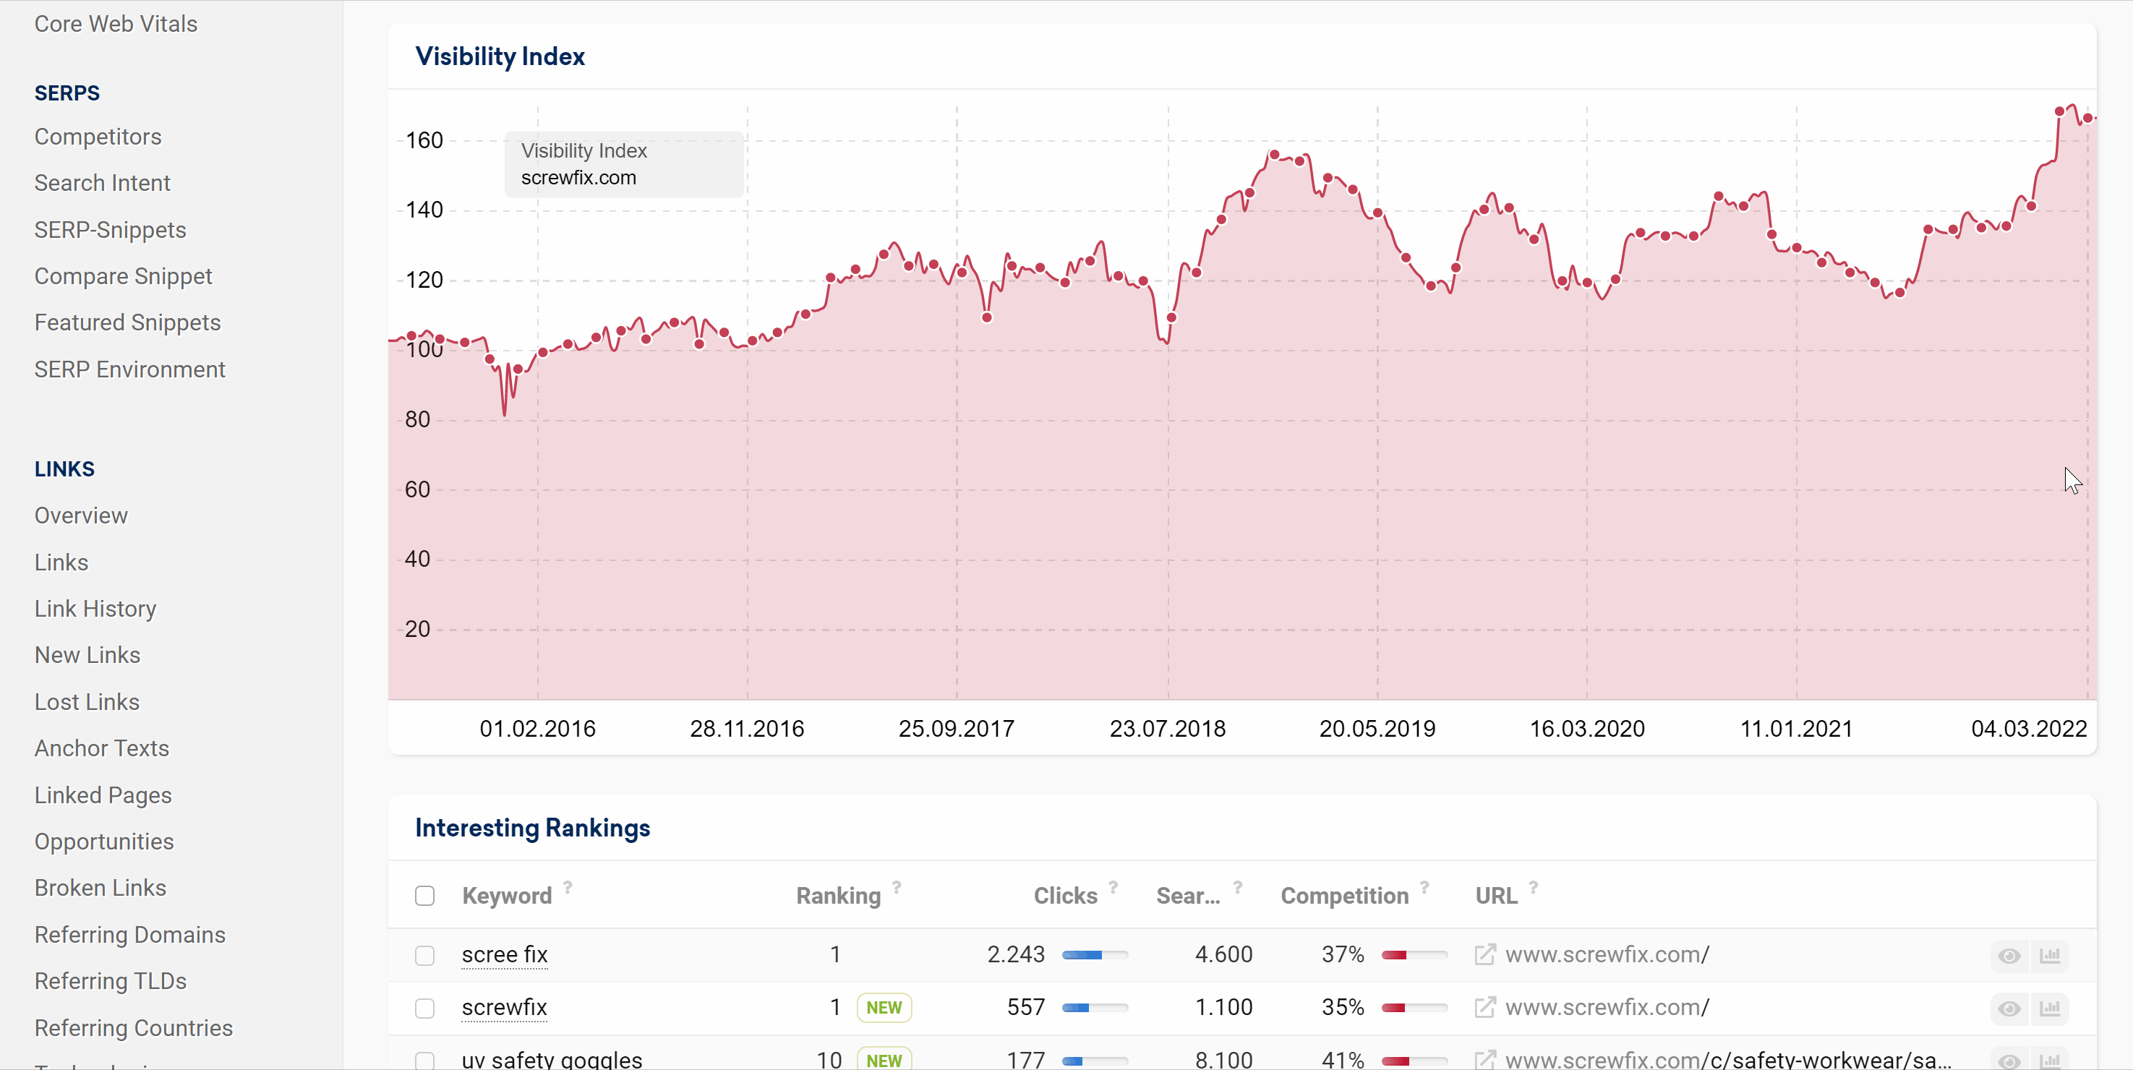Open external link icon for scree fix URL
Screen dimensions: 2133x1070
(x=1485, y=955)
